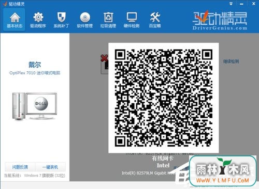The image size is (259, 189).
Task: Click the QR code image
Action: coord(164,98)
